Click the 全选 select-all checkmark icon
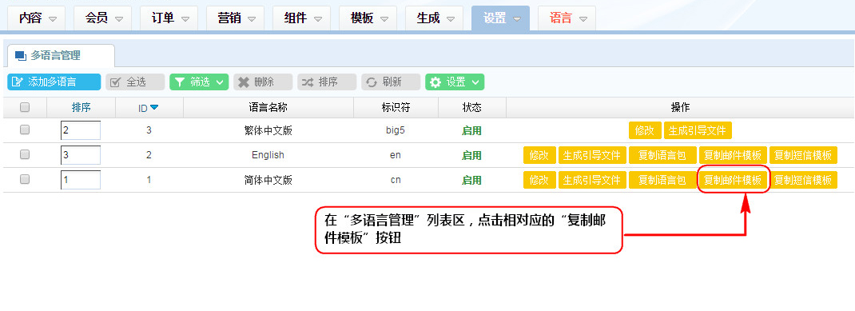 click(115, 82)
